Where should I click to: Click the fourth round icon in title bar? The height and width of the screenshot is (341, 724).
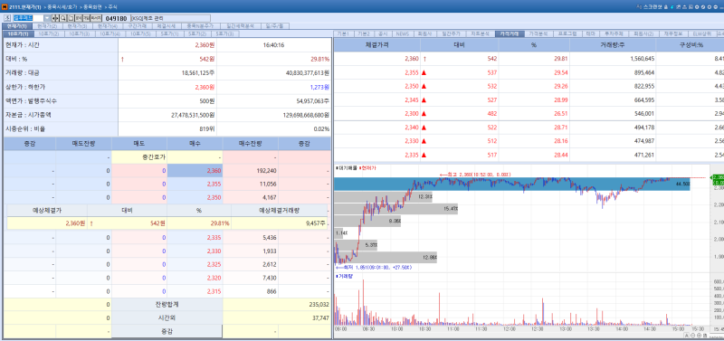click(x=716, y=7)
